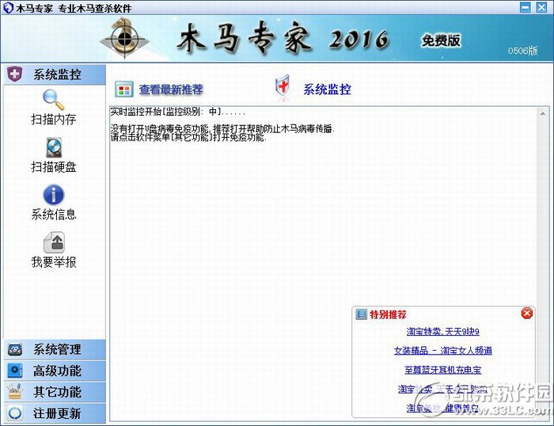
Task: Click the 其它功能 toolbox icon
Action: point(15,392)
